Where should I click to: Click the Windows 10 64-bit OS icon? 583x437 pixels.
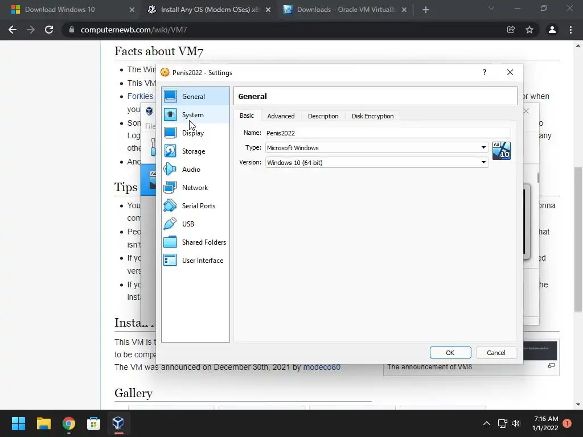tap(501, 150)
